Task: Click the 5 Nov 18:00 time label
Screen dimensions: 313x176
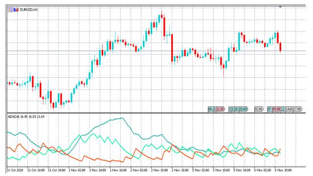Action: 242,170
